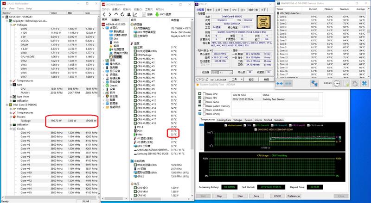Click HWiNFO sensor settings icon
Screen dimensions: 371x203
[355, 83]
